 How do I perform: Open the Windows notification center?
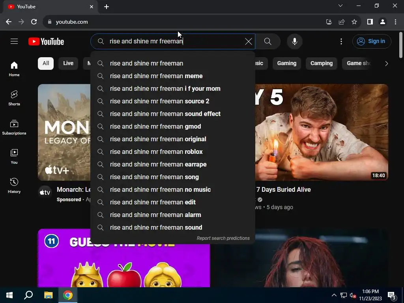(x=392, y=295)
